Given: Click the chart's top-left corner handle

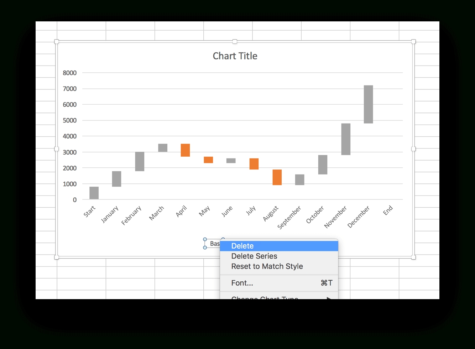Looking at the screenshot, I should coord(56,42).
